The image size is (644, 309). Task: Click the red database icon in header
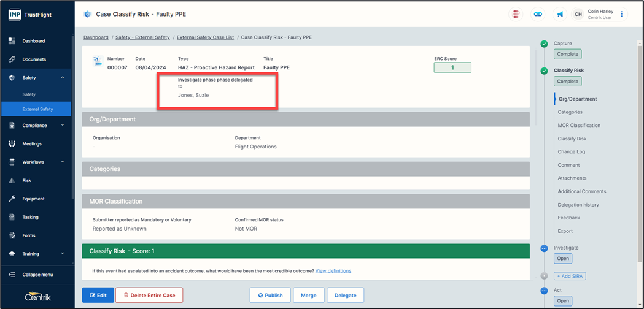516,14
